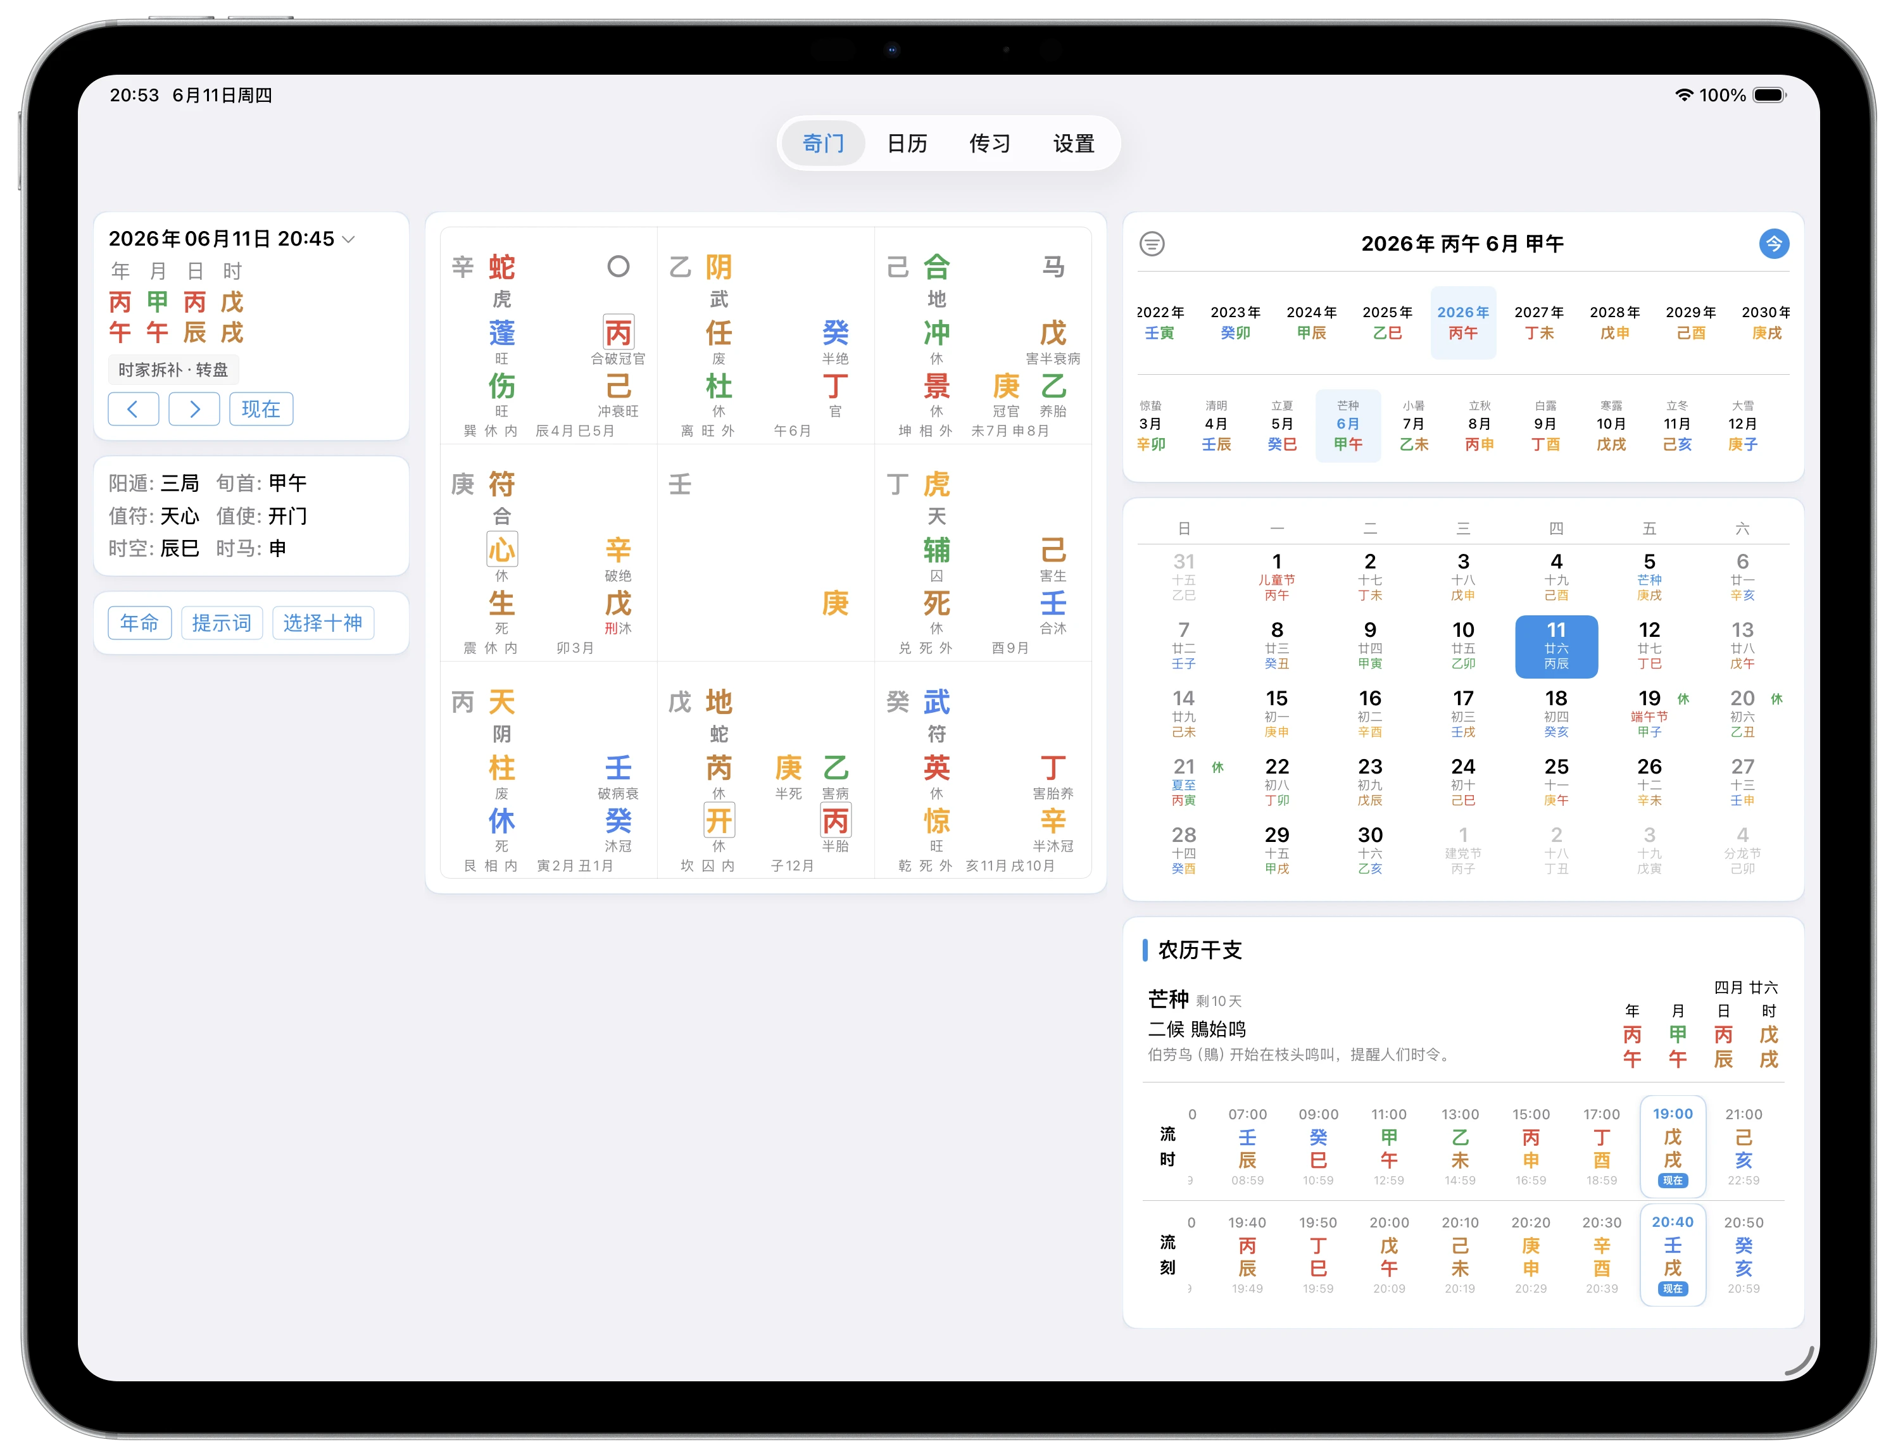Click the boxed 心 star in 震 palace
This screenshot has width=1898, height=1456.
(502, 549)
